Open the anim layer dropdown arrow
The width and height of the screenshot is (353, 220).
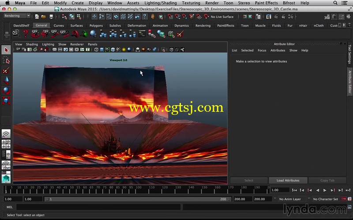coord(275,199)
